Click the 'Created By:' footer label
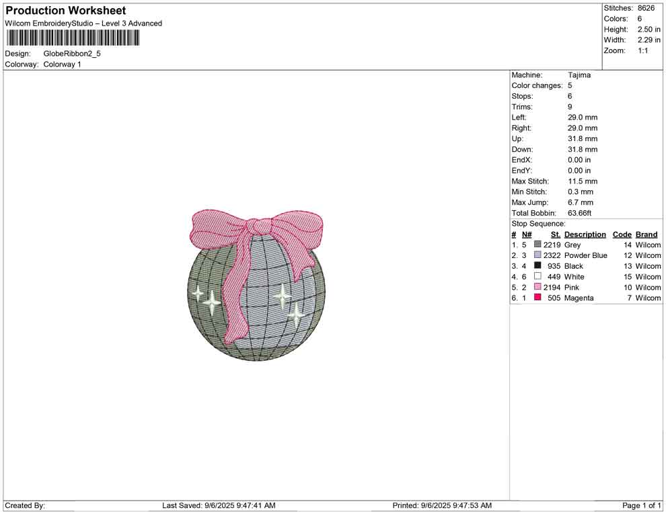 point(25,505)
